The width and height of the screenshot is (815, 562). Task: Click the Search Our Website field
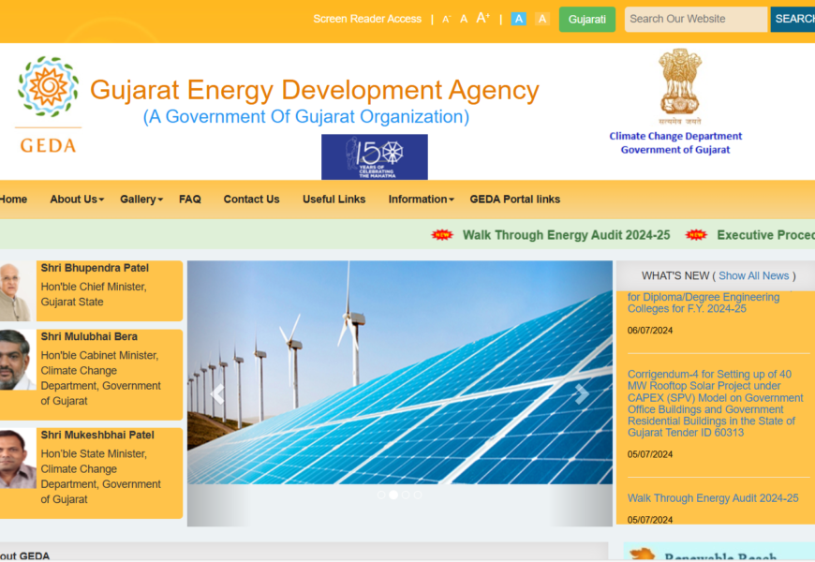695,20
